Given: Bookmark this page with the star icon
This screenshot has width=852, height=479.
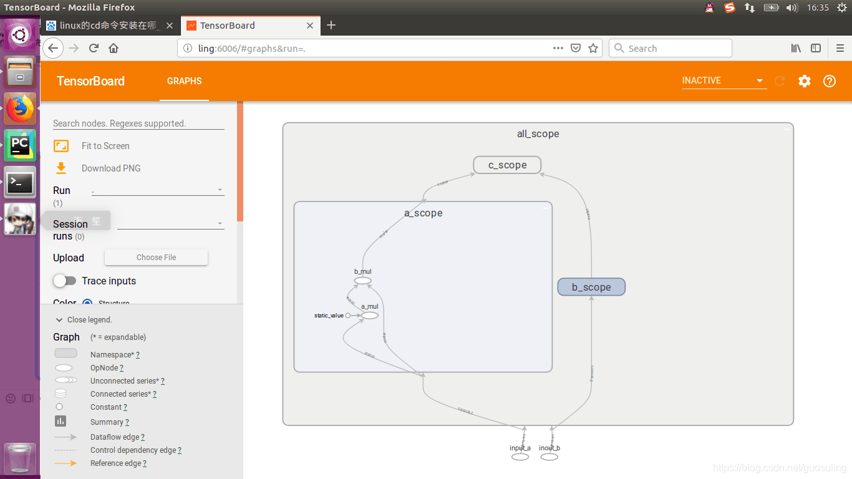Looking at the screenshot, I should 593,48.
